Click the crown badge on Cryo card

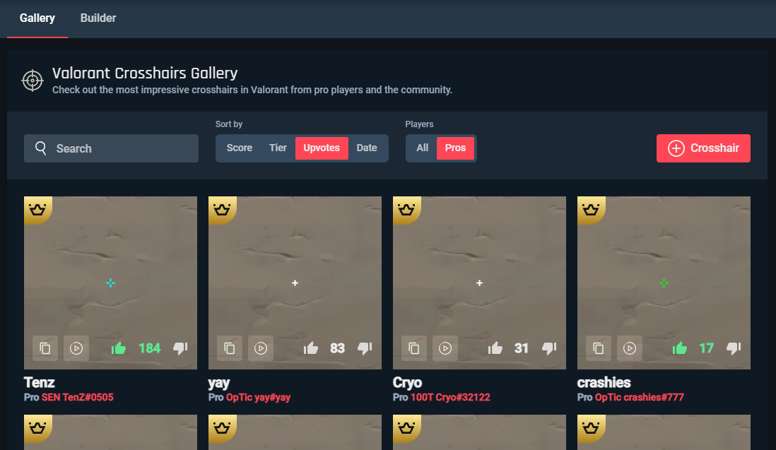coord(406,209)
